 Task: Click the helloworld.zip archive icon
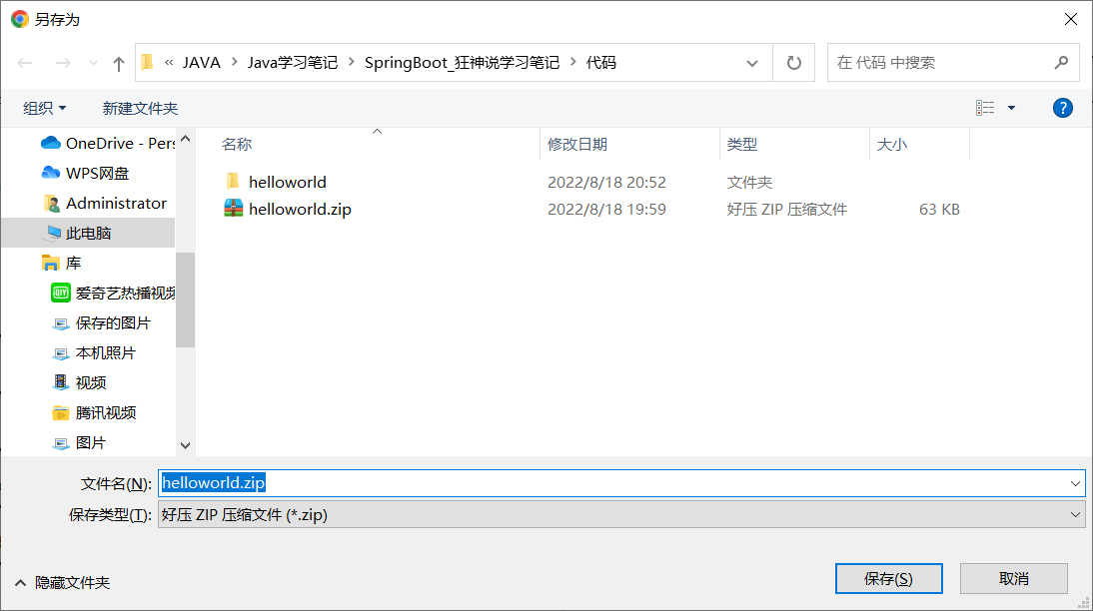point(233,209)
